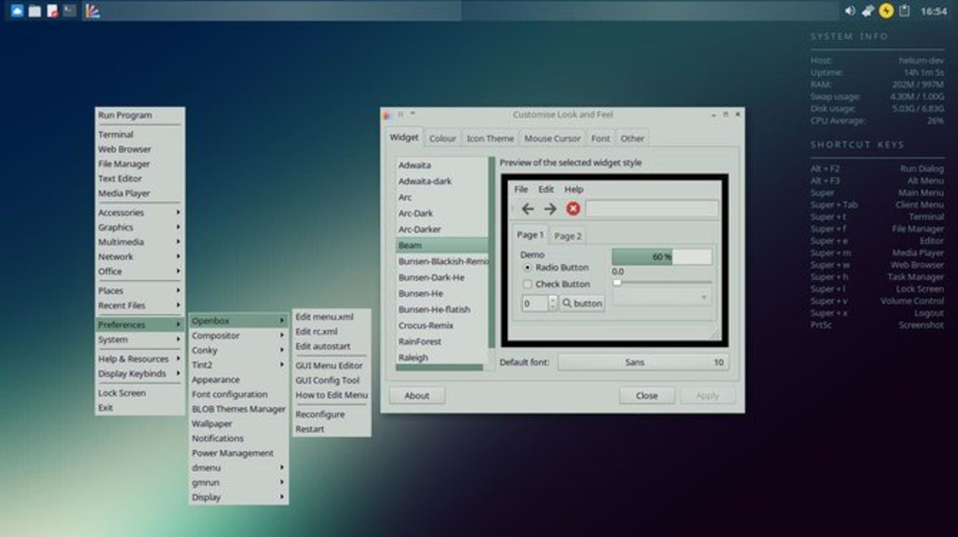
Task: Choose Lock Screen from the menu
Action: pos(139,393)
